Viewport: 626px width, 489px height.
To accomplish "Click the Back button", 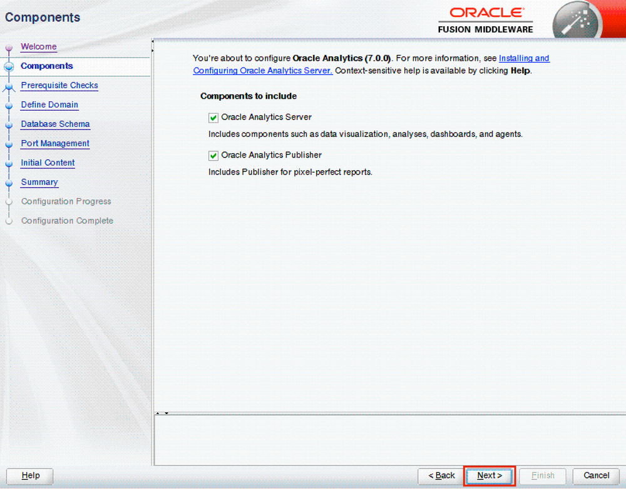I will pos(441,476).
